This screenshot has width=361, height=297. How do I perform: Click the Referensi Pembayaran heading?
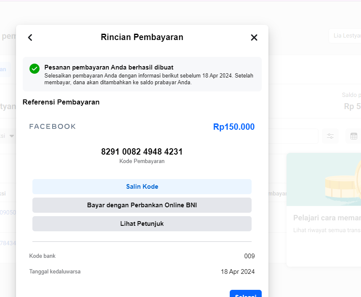coord(61,102)
